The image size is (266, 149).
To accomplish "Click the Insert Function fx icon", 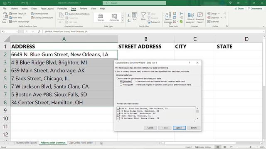I will point(39,31).
